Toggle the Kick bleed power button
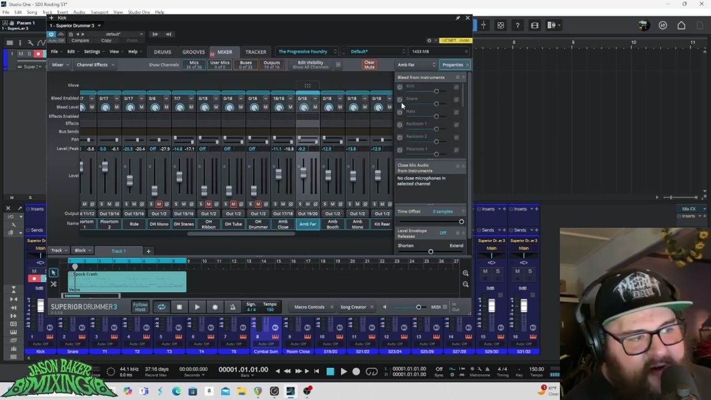Viewport: 711px width, 400px height. [399, 87]
